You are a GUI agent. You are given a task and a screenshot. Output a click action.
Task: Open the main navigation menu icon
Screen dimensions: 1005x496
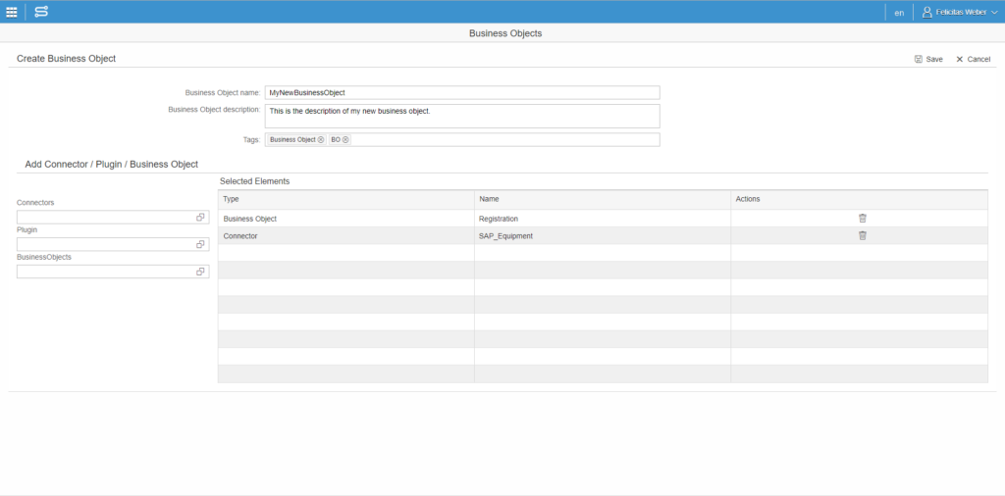coord(12,12)
